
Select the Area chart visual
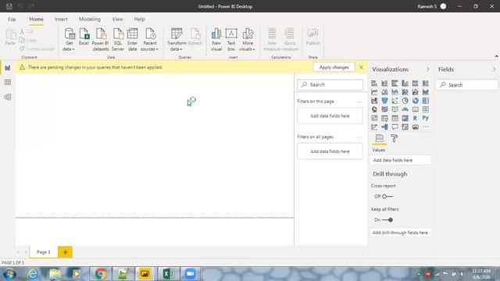pos(384,92)
